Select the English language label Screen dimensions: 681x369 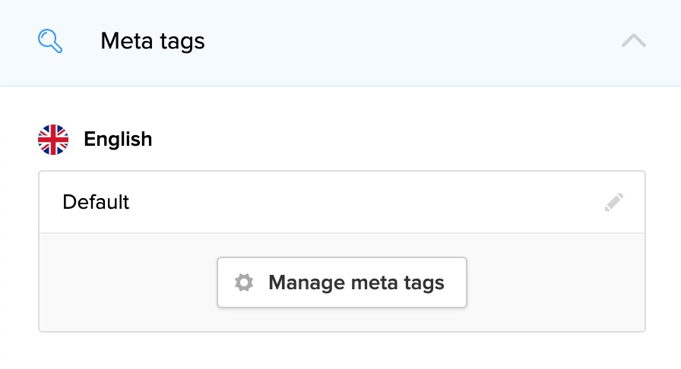pos(118,140)
